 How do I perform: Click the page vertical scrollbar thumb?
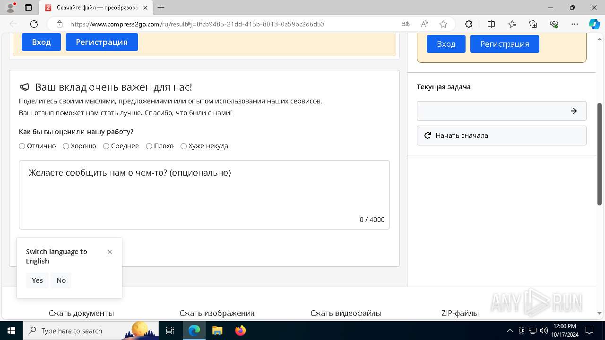click(x=600, y=154)
